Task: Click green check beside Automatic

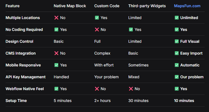Action: [x=177, y=65]
